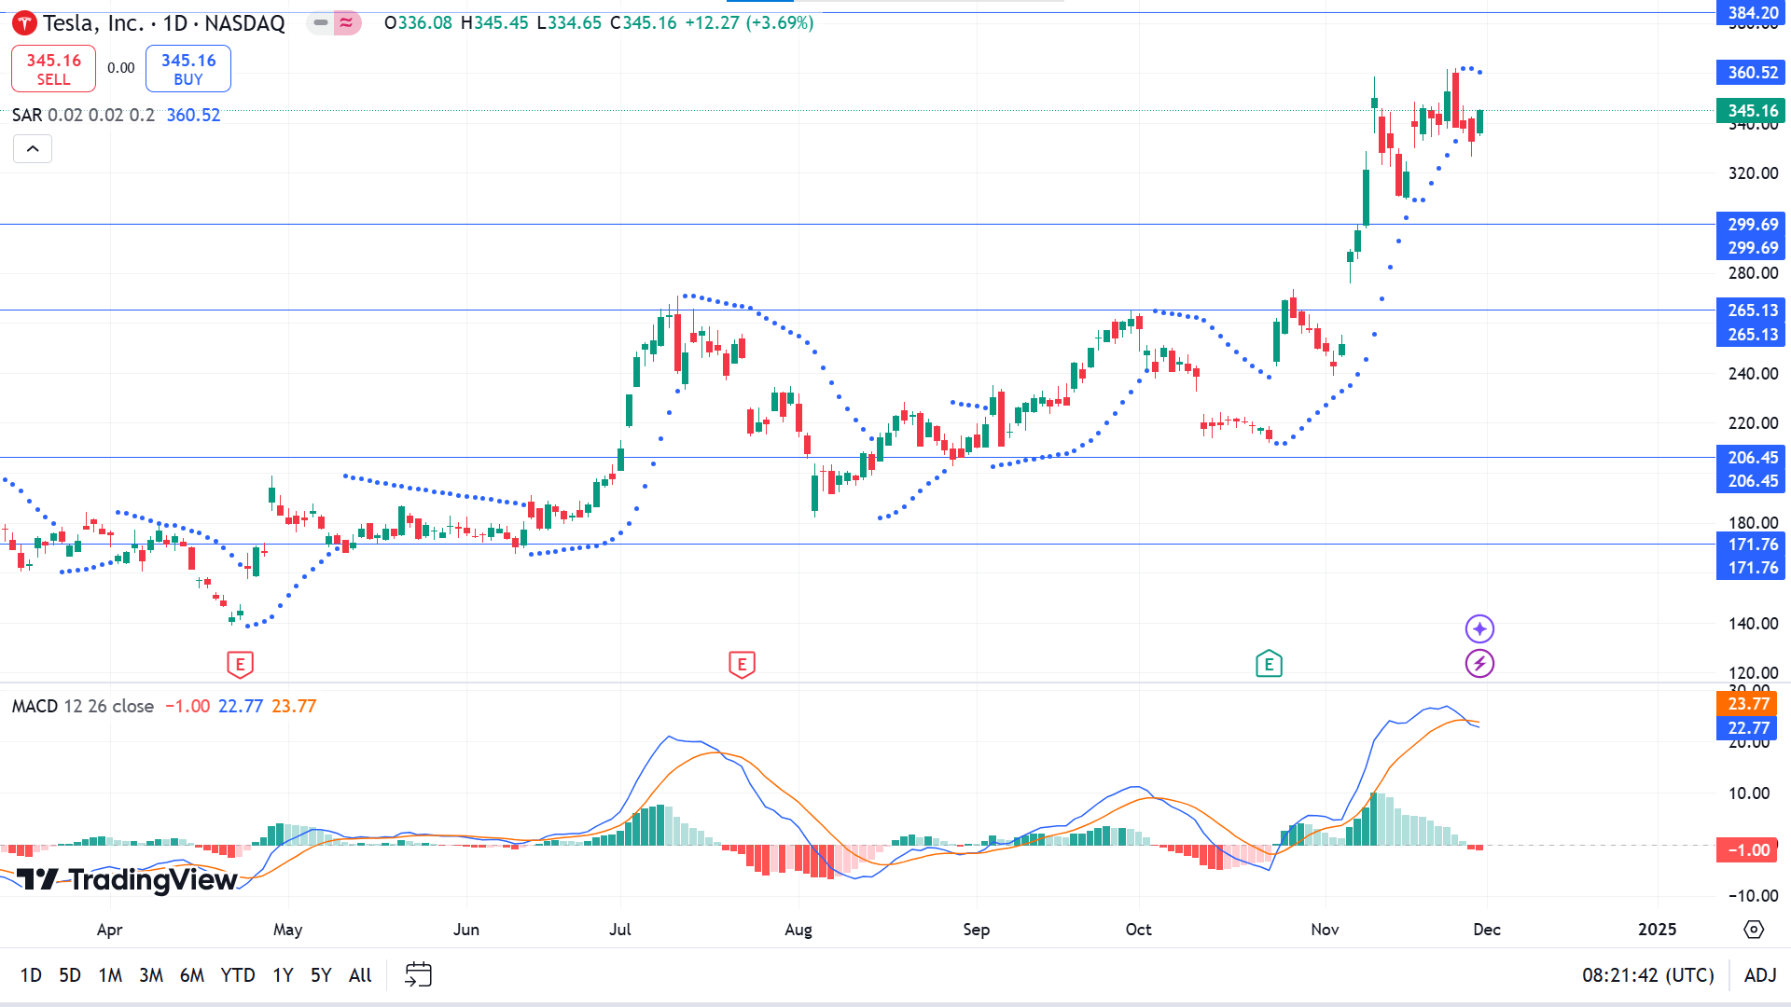This screenshot has height=1007, width=1791.
Task: Click the 360.52 SAR price label
Action: coord(1751,73)
